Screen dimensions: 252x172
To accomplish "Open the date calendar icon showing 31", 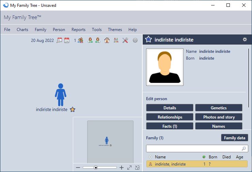I will pyautogui.click(x=67, y=40).
